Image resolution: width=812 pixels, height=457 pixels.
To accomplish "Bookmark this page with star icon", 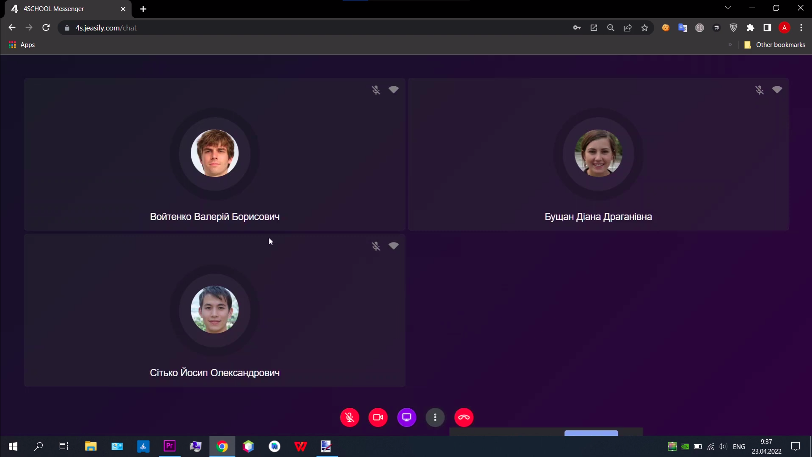I will (x=645, y=28).
